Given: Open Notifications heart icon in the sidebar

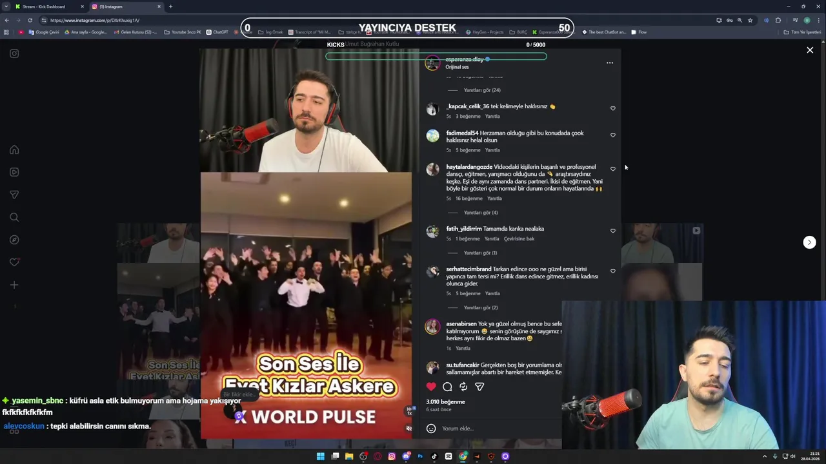Looking at the screenshot, I should [14, 262].
